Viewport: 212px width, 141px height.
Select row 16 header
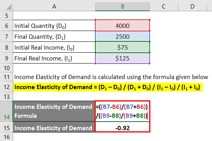pyautogui.click(x=7, y=137)
